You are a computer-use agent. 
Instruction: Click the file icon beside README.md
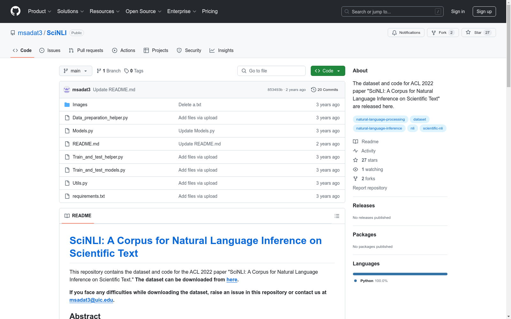point(67,144)
